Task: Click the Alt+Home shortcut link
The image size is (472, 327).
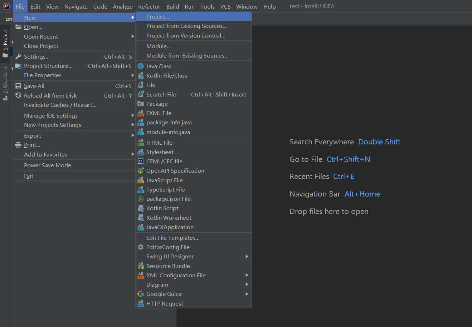Action: click(362, 194)
